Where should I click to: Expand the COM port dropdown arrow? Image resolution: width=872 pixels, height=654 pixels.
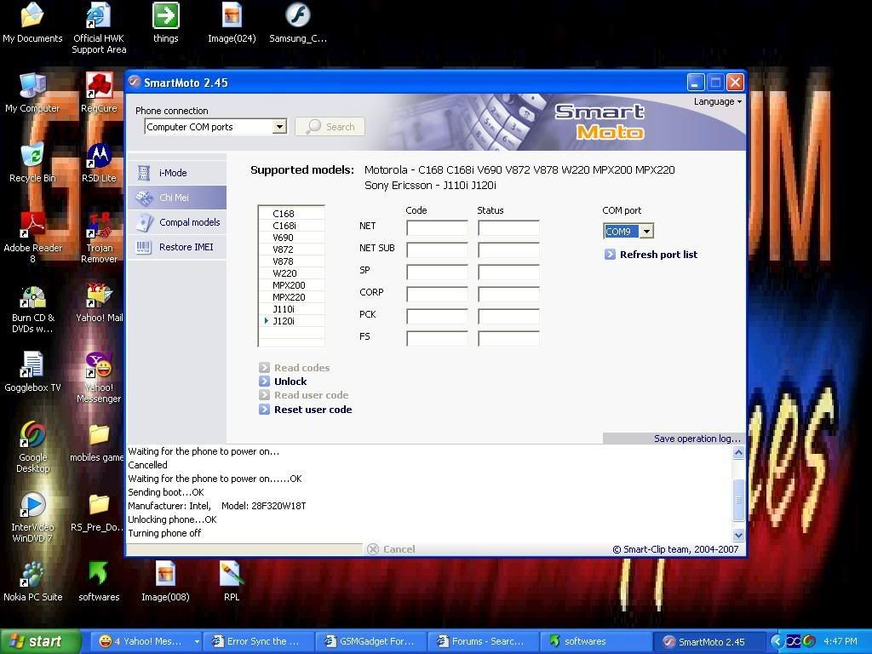[646, 232]
